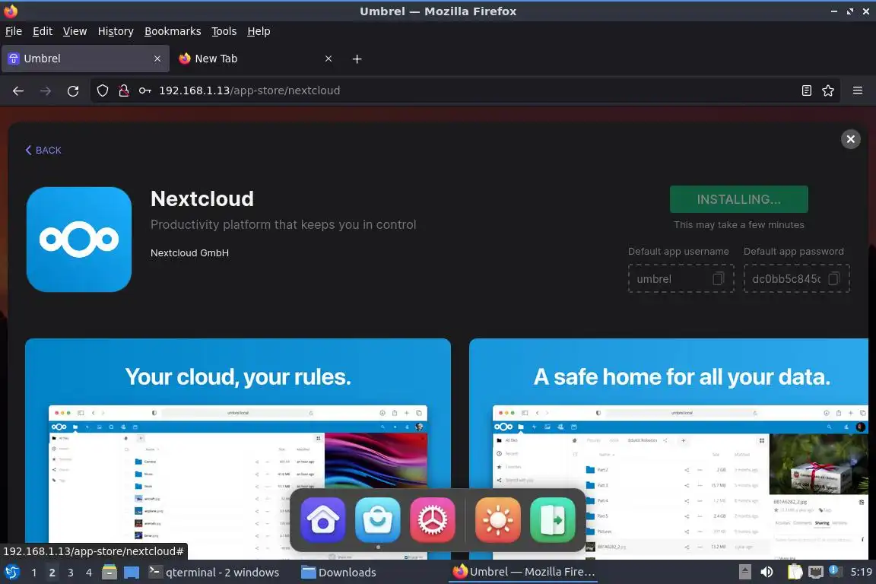This screenshot has height=584, width=876.
Task: Open the File menu
Action: coord(14,31)
